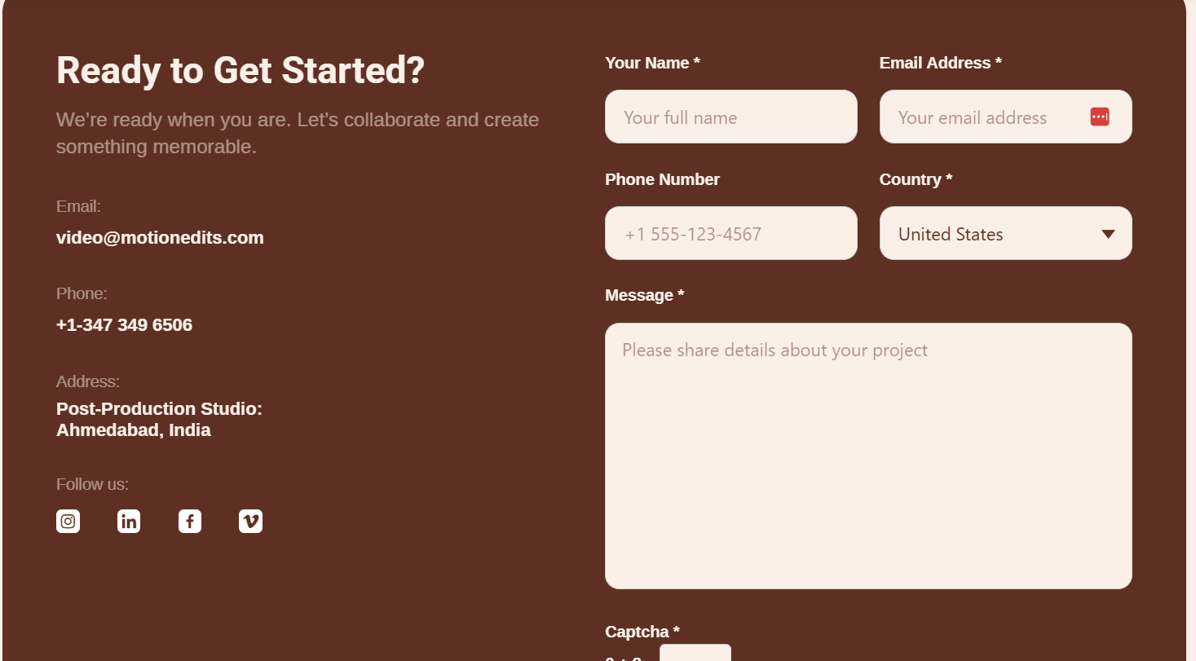Expand the Country dropdown arrow
1196x661 pixels.
(x=1108, y=234)
